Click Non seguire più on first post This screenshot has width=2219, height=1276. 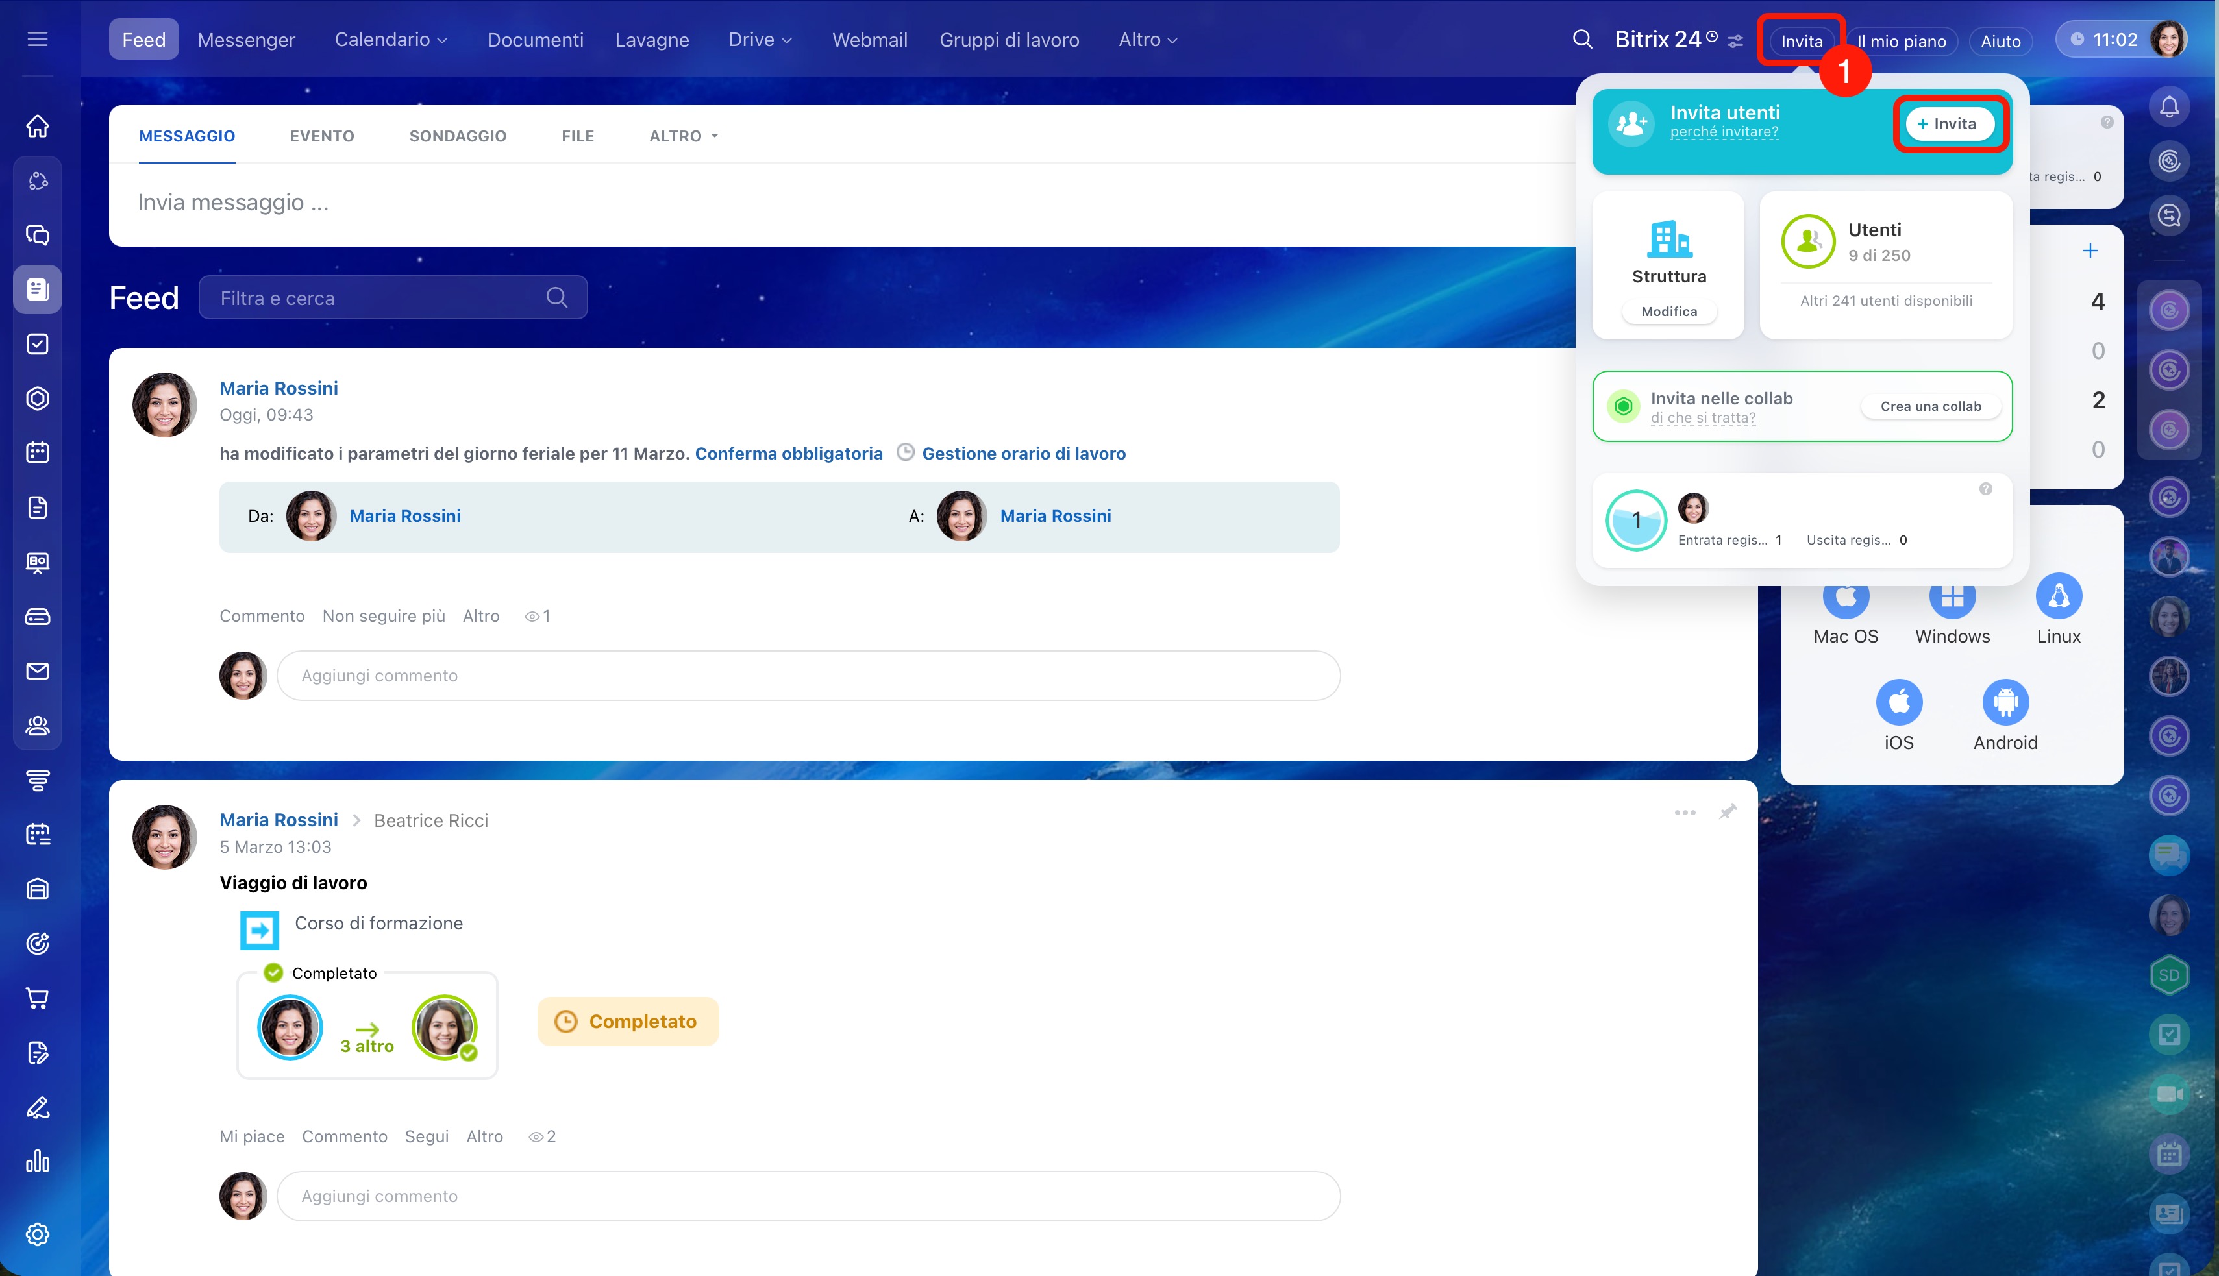[x=383, y=616]
